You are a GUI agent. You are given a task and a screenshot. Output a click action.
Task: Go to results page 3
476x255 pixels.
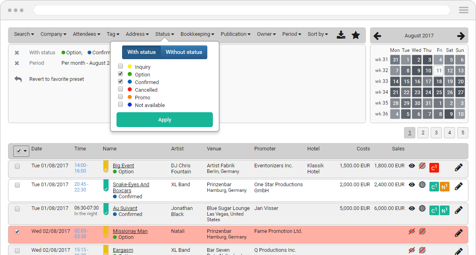pos(436,132)
